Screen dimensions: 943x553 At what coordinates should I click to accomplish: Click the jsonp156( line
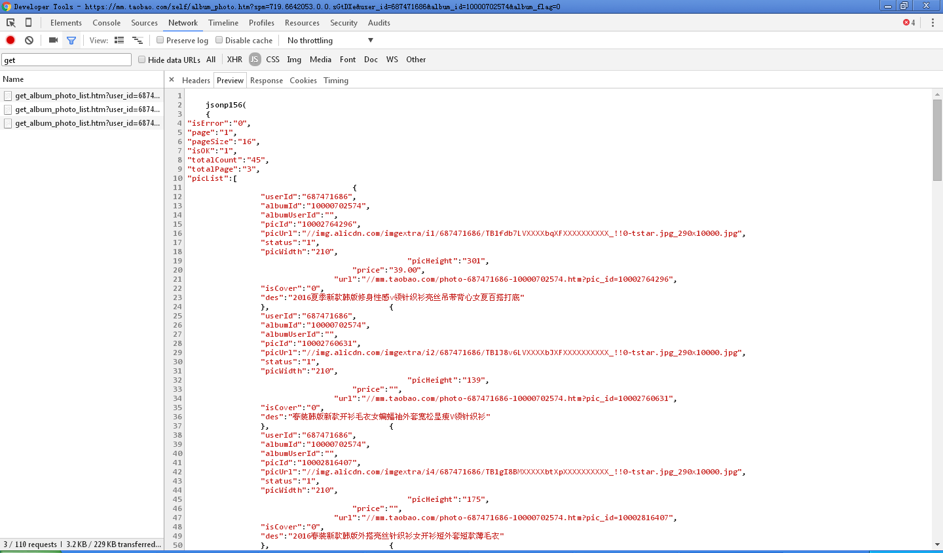(226, 105)
